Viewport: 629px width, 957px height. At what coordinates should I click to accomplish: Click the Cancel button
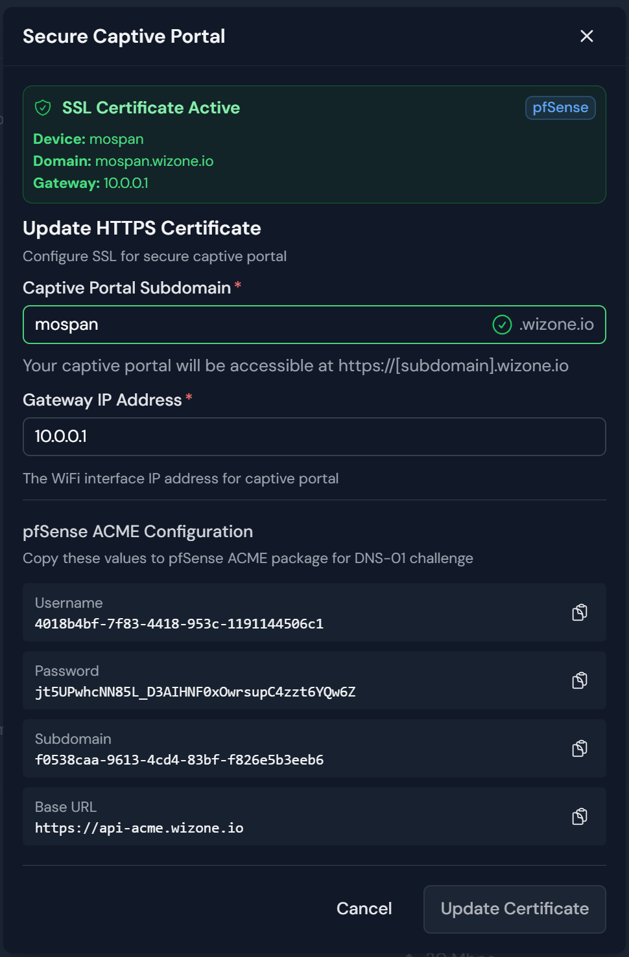tap(364, 909)
